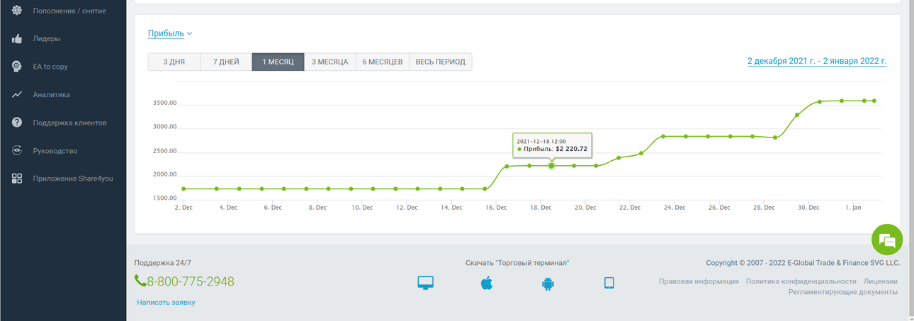Click the Приложение Share4you grid icon
This screenshot has height=321, width=914.
[x=17, y=179]
